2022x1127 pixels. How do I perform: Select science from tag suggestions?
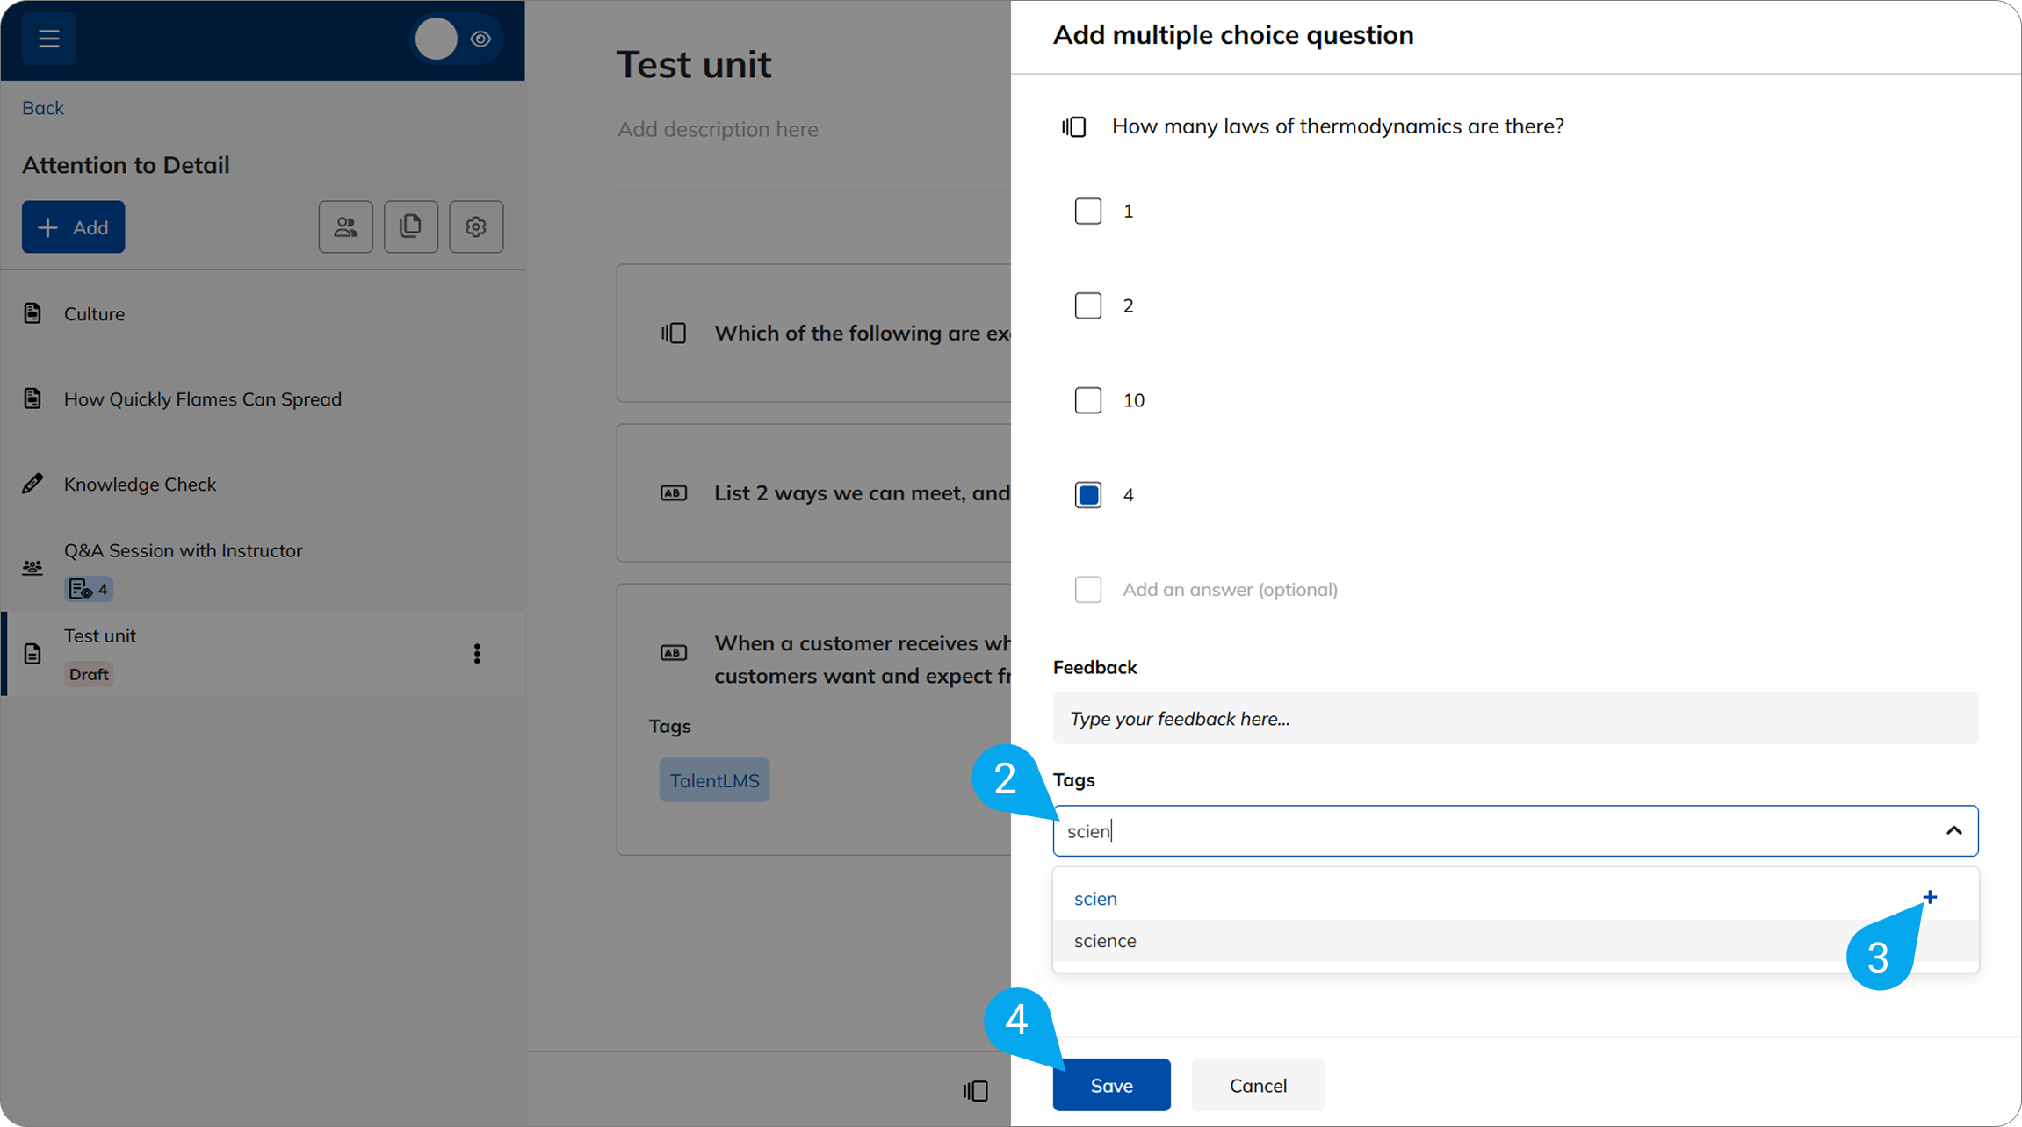click(1105, 941)
